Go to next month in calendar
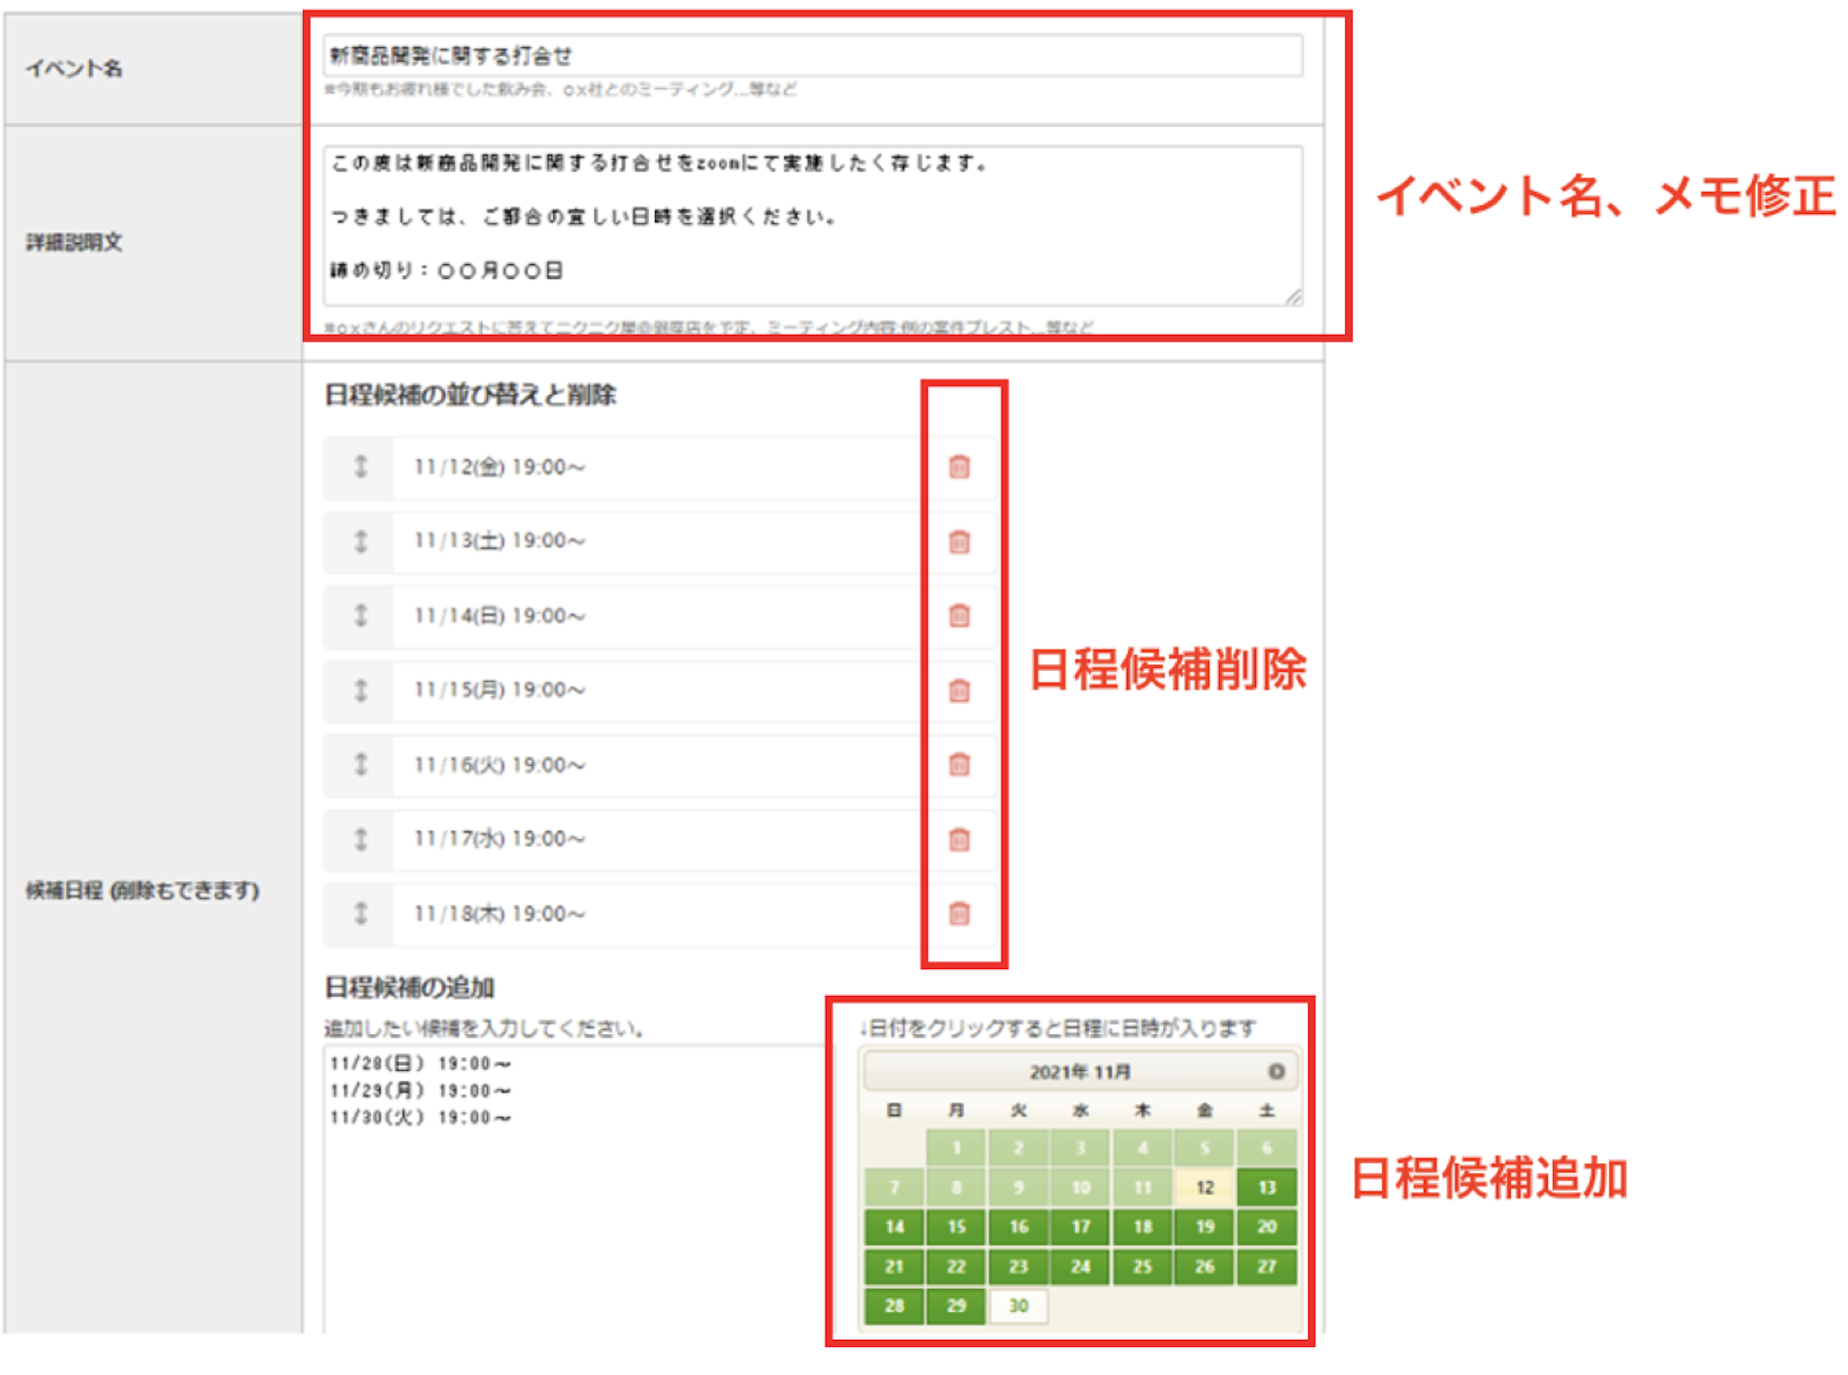Image resolution: width=1848 pixels, height=1375 pixels. click(1275, 1071)
